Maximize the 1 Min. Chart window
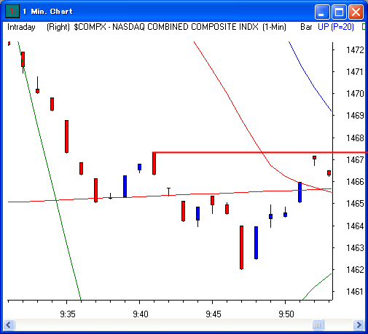Screen dimensions: 368x334 pos(339,12)
